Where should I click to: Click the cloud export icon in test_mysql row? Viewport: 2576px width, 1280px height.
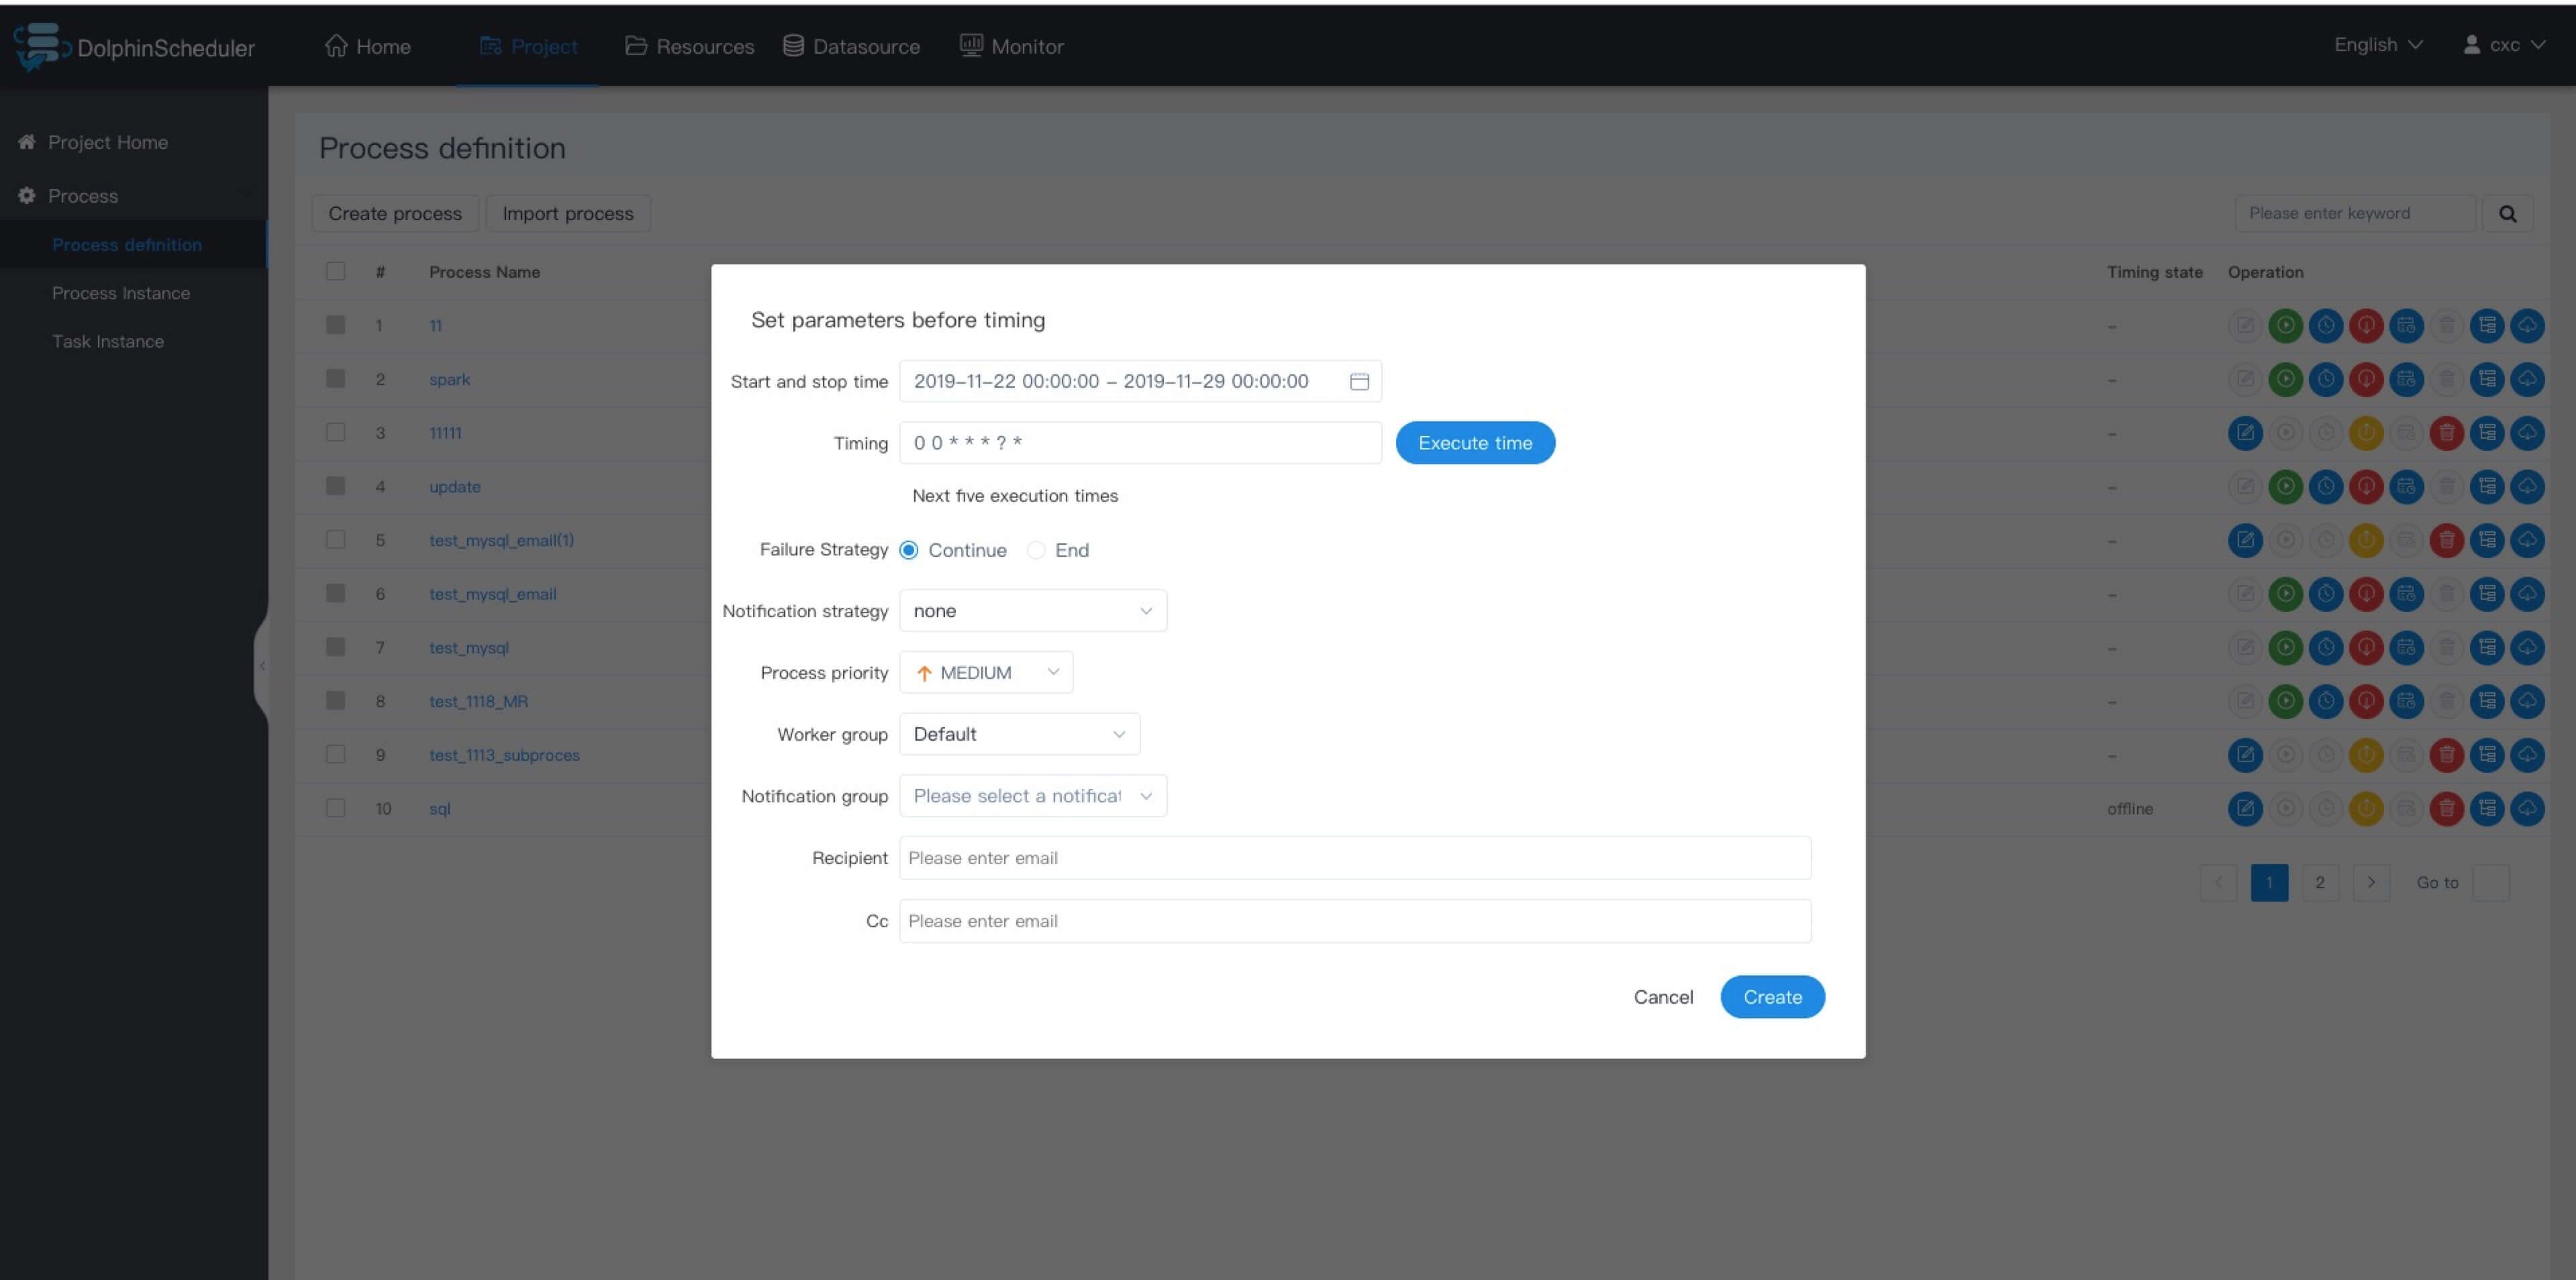point(2527,647)
